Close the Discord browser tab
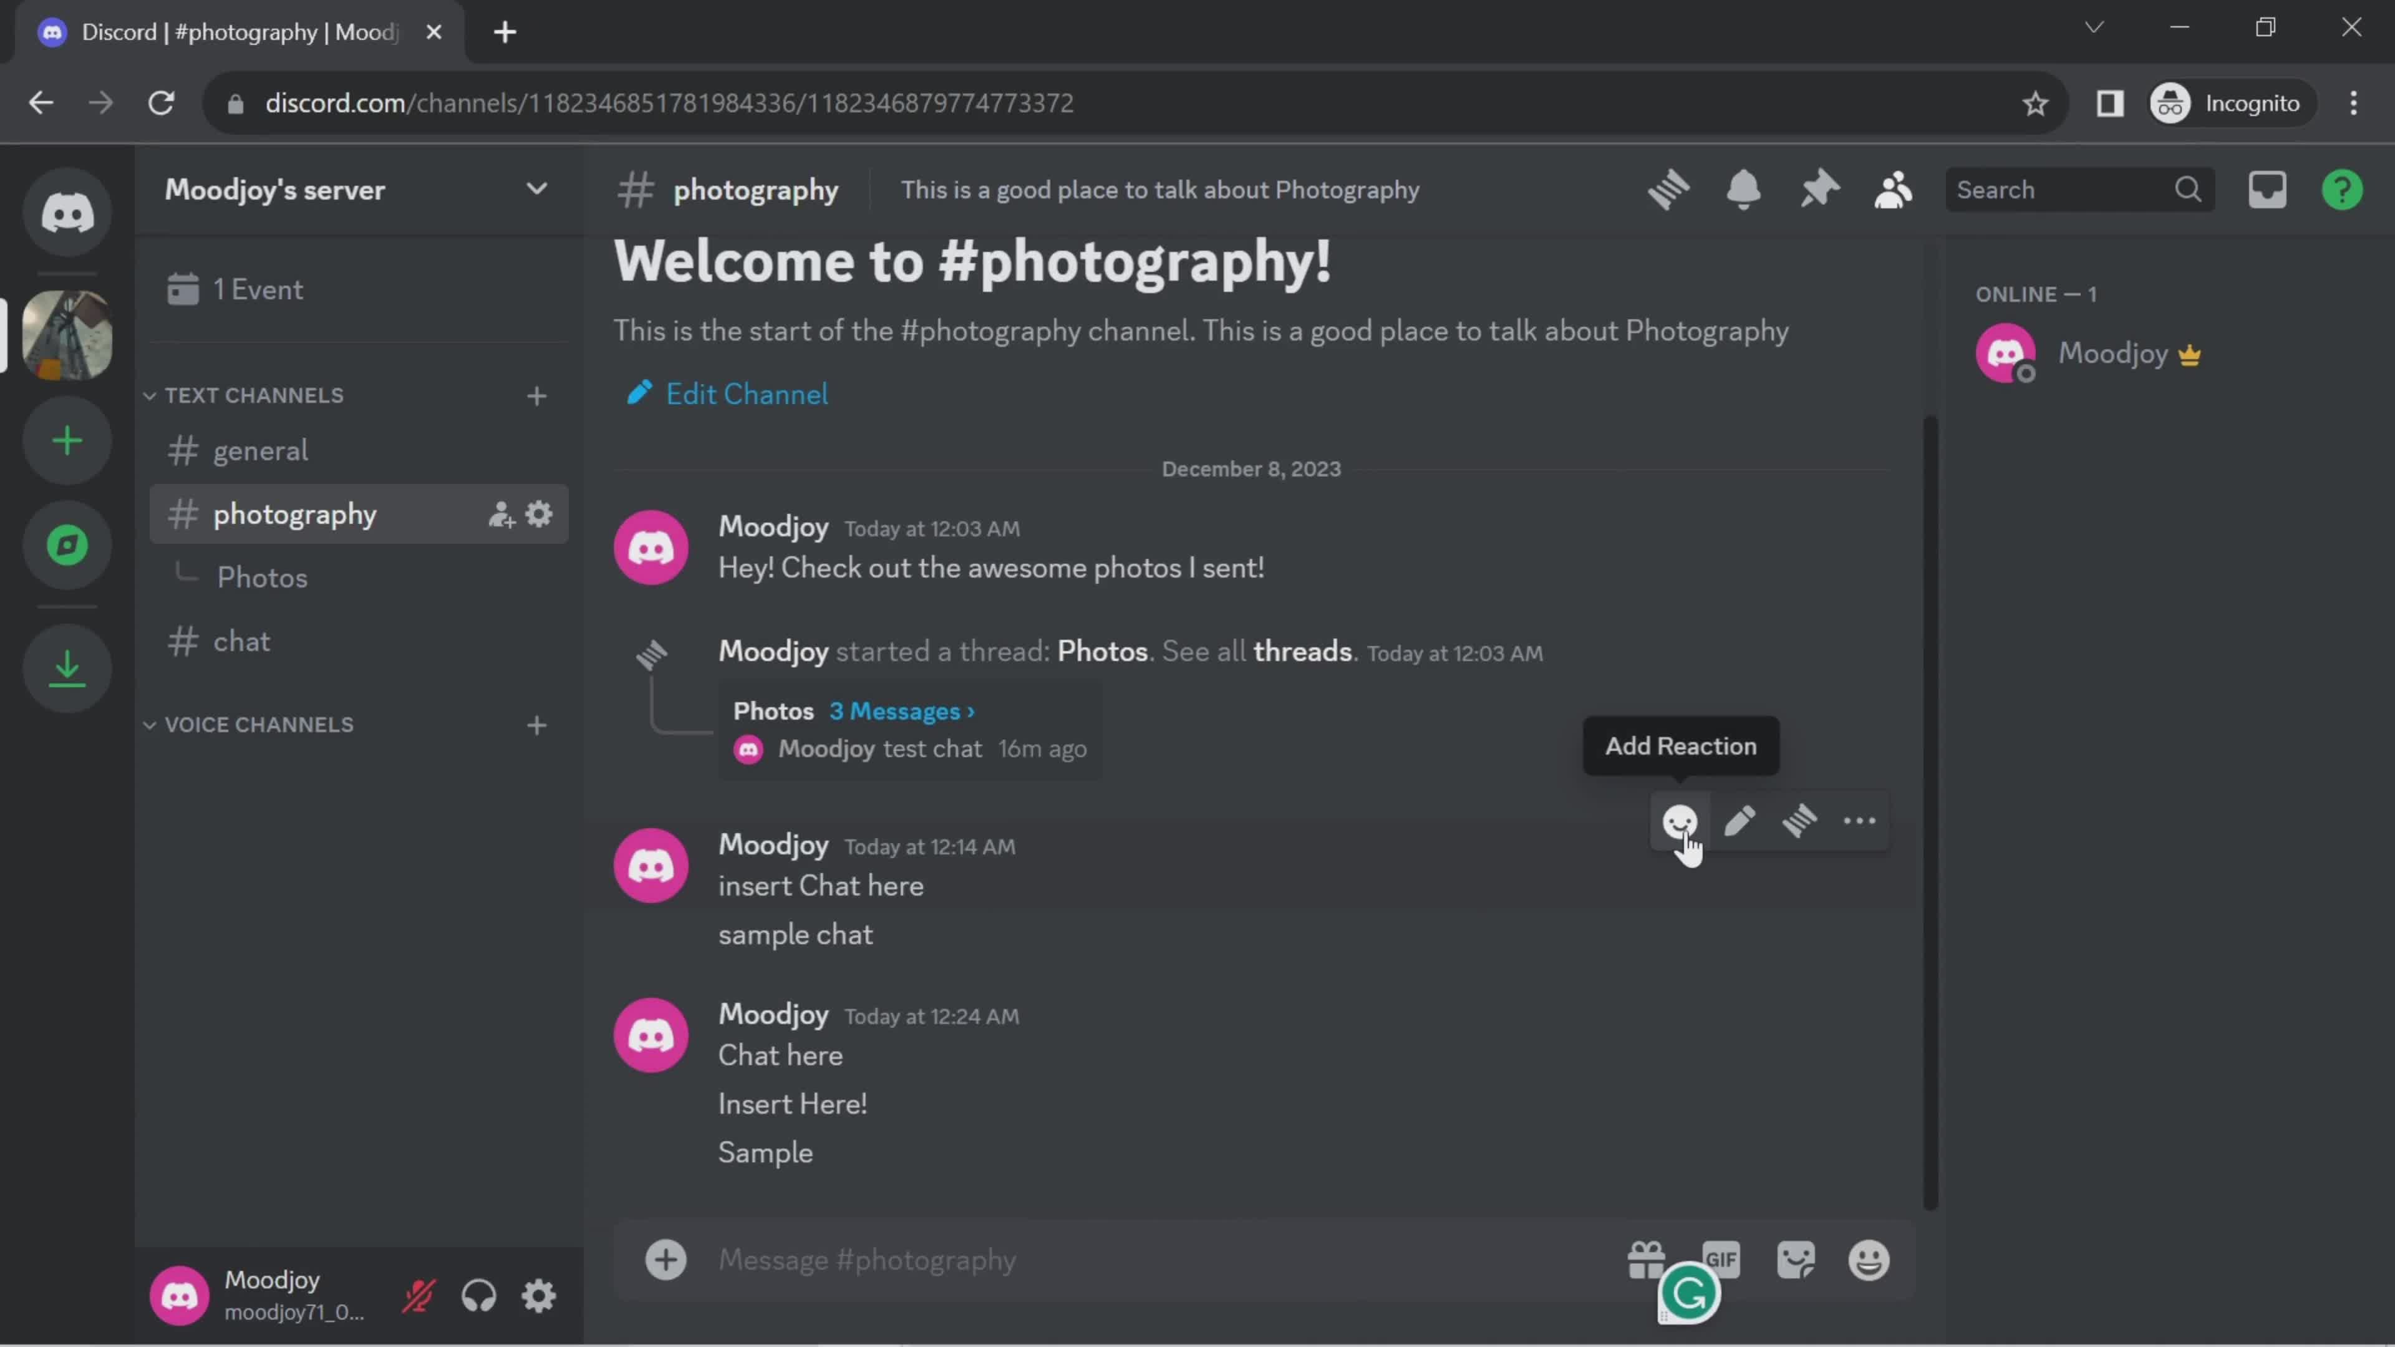Viewport: 2395px width, 1347px height. [x=433, y=32]
